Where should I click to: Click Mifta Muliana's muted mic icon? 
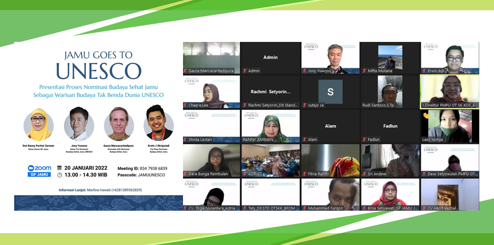[x=364, y=71]
